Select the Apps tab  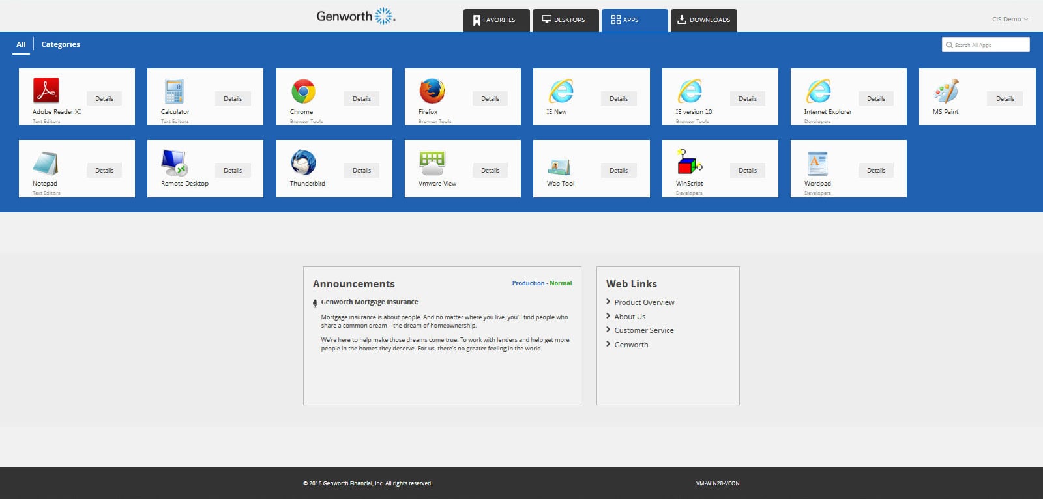634,20
